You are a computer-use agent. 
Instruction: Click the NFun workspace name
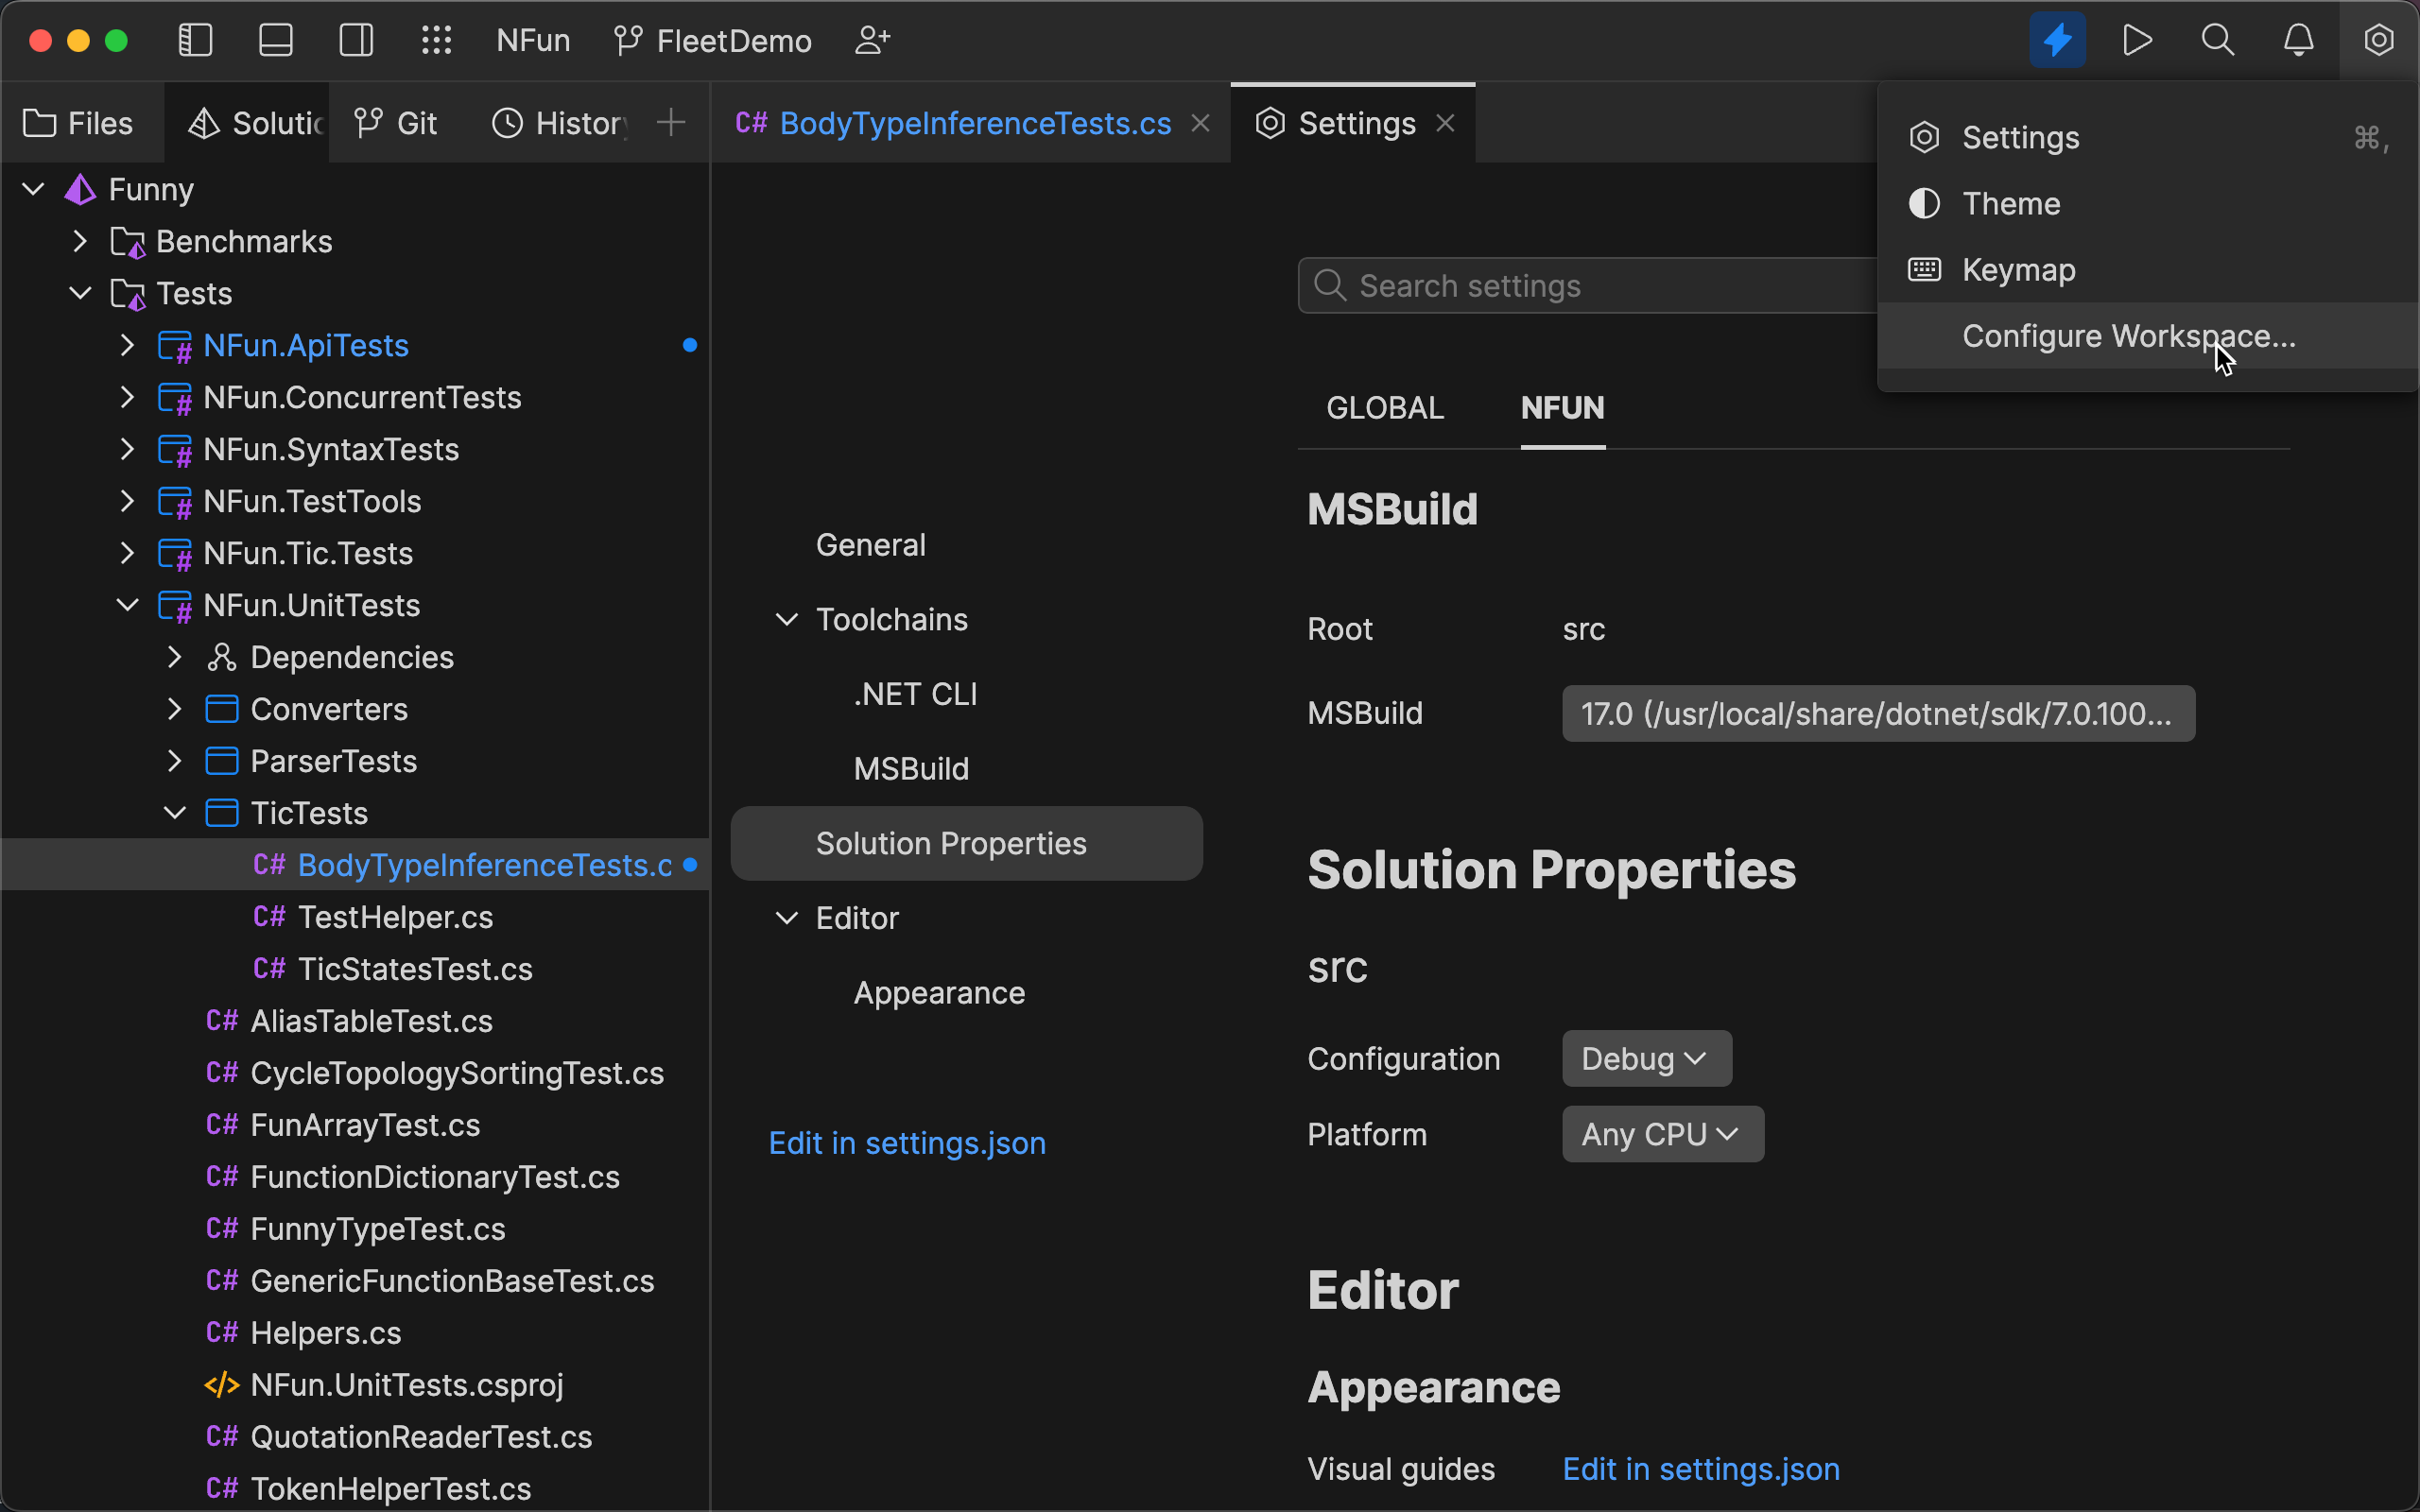(533, 41)
